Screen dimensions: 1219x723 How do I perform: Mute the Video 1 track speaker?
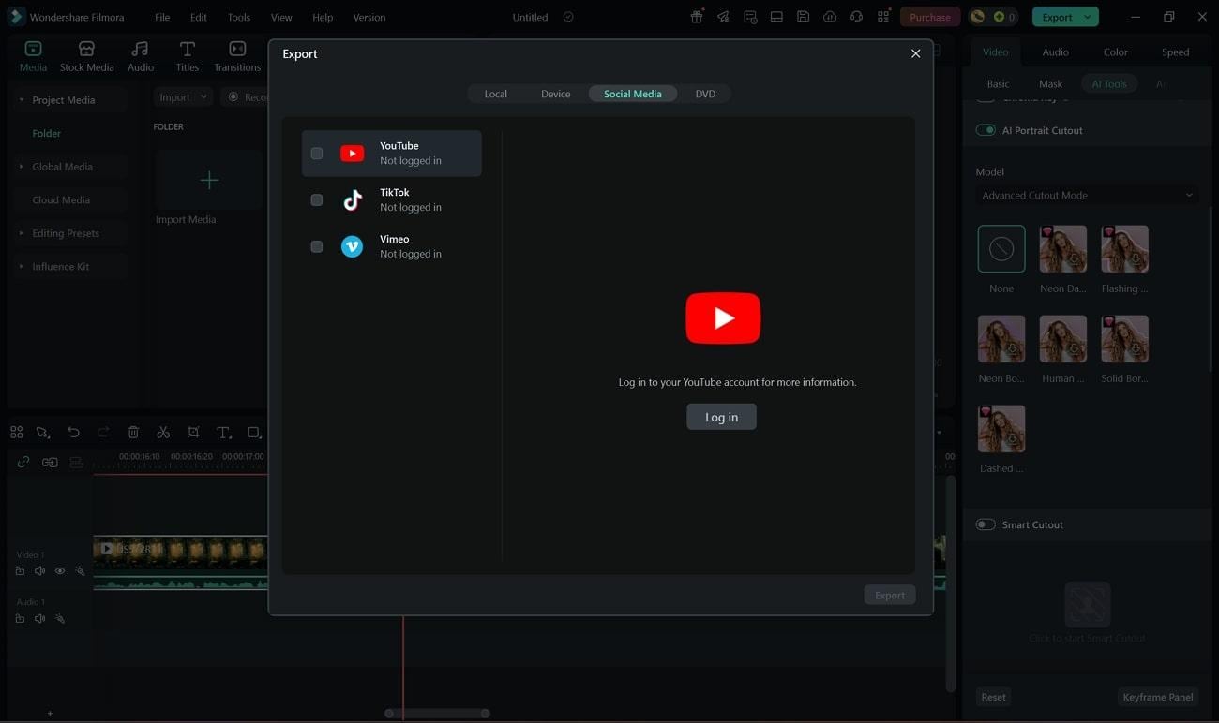(x=39, y=570)
